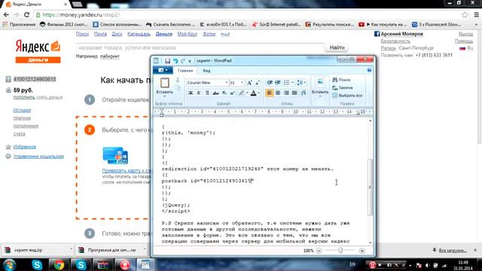Viewport: 482px width, 271px height.
Task: Redo action in WordPad title bar
Action: (x=183, y=61)
